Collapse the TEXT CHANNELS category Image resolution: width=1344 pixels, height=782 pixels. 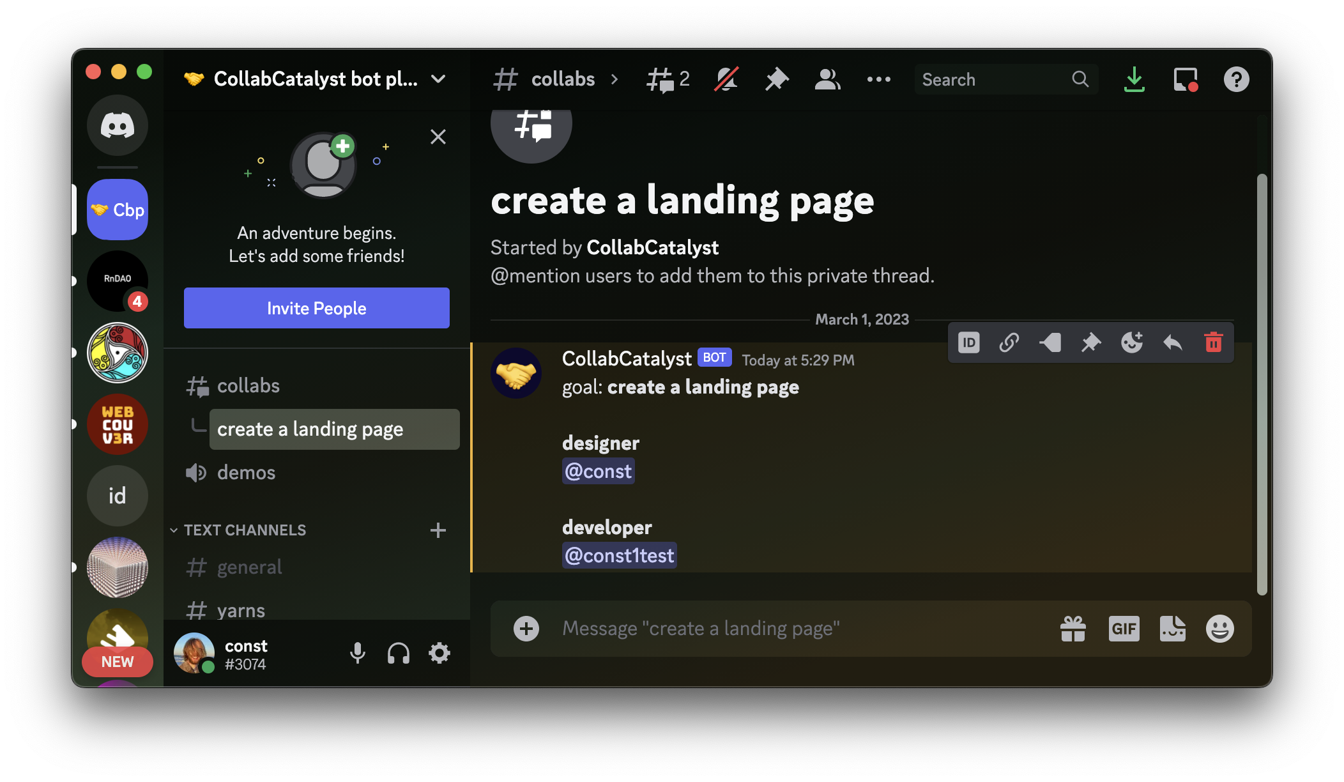(239, 530)
